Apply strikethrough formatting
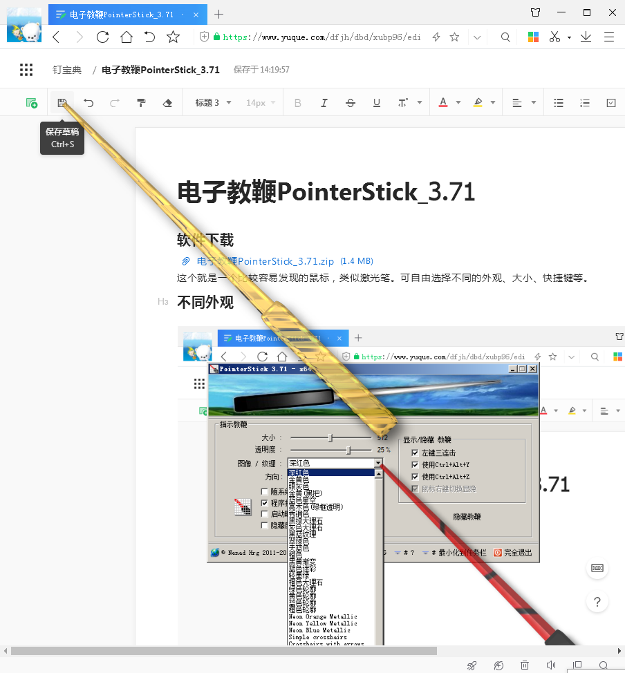Viewport: 625px width, 673px height. [x=351, y=102]
